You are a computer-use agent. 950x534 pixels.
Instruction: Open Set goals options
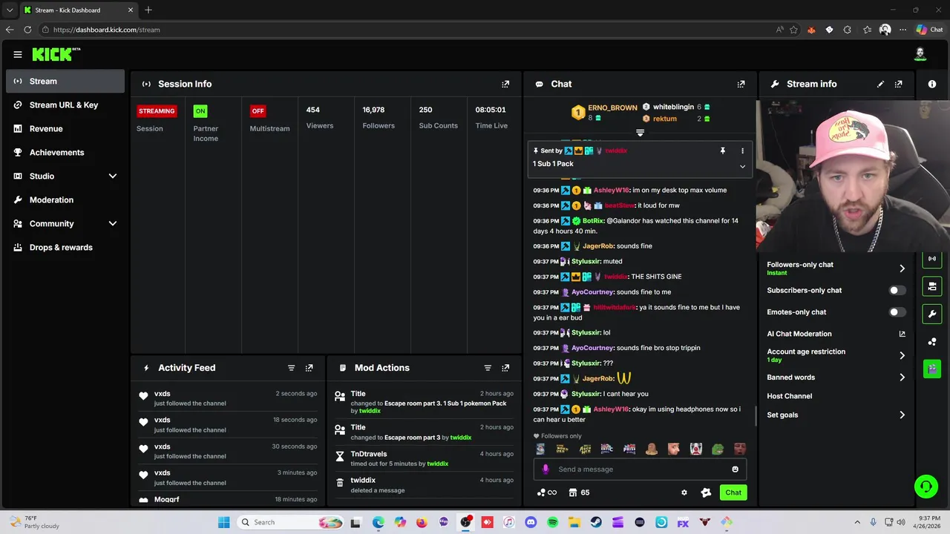tap(836, 415)
